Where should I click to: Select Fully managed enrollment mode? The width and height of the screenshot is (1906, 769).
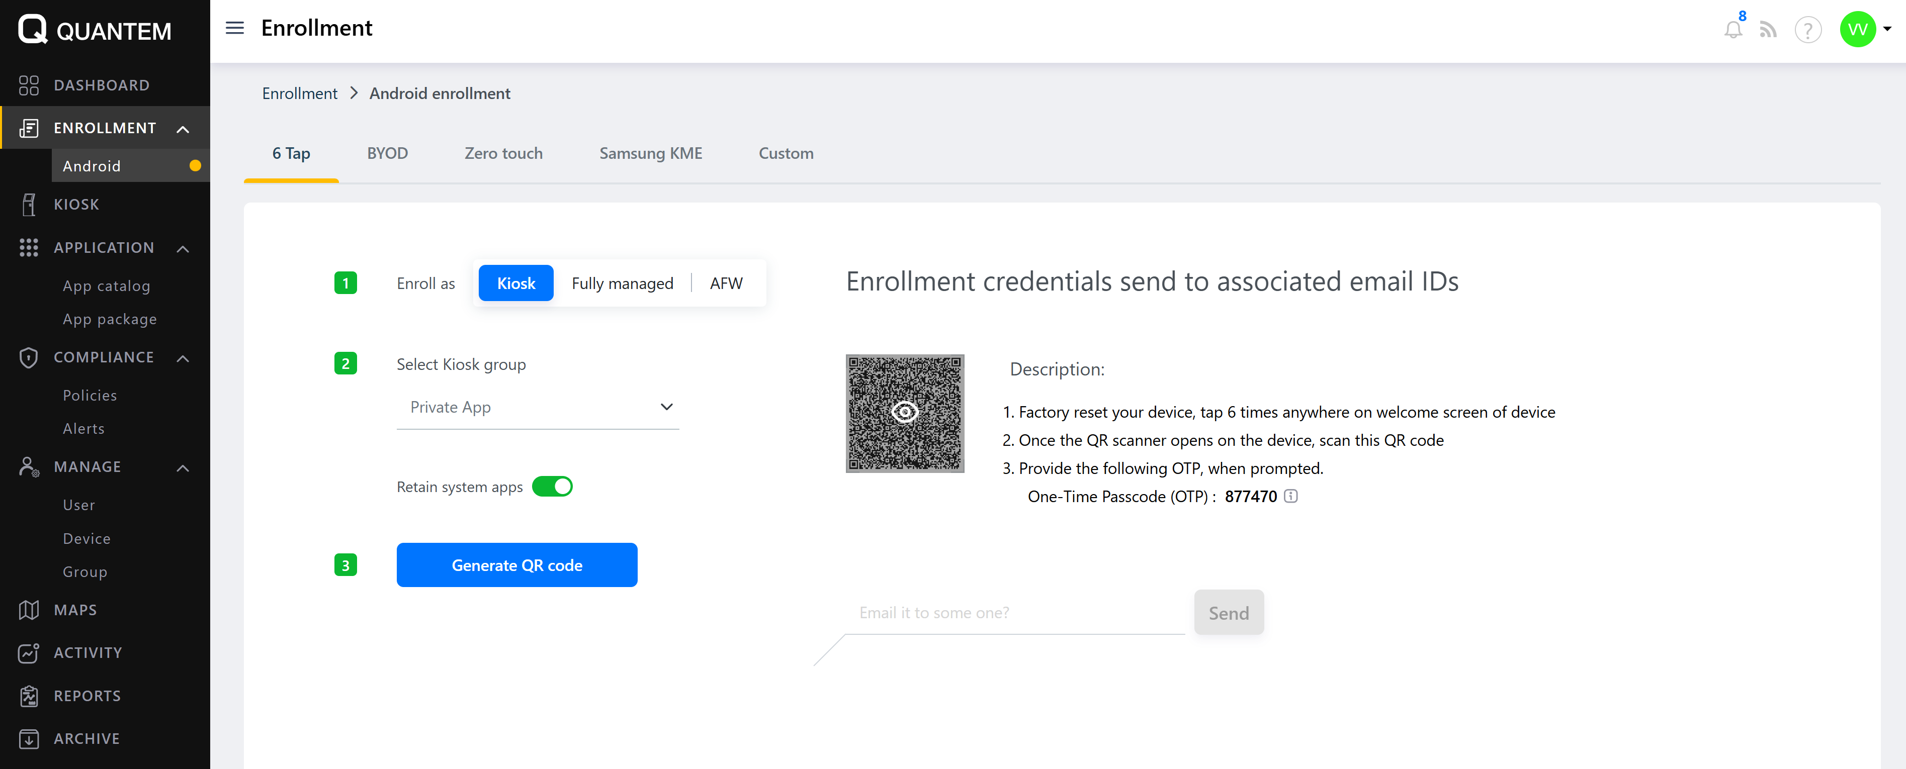pyautogui.click(x=622, y=283)
